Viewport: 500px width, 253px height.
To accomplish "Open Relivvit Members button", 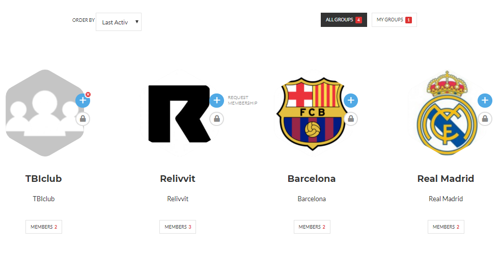I will pos(178,227).
